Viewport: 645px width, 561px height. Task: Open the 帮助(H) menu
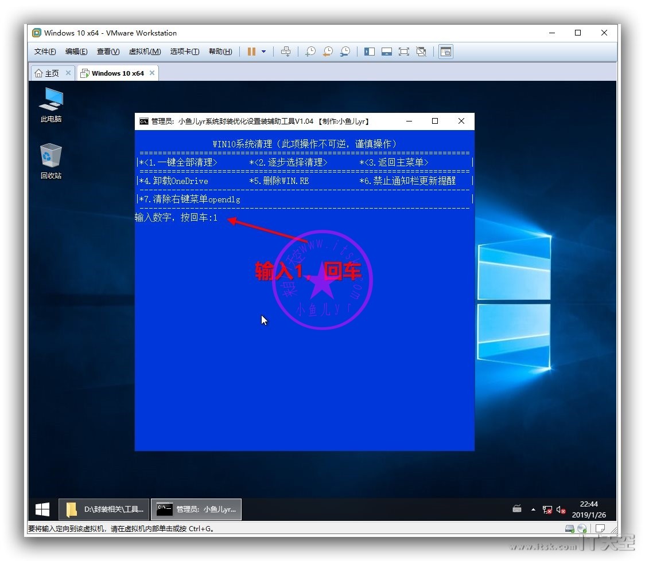(220, 52)
